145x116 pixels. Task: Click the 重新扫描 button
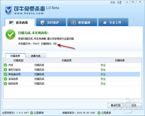(116, 105)
